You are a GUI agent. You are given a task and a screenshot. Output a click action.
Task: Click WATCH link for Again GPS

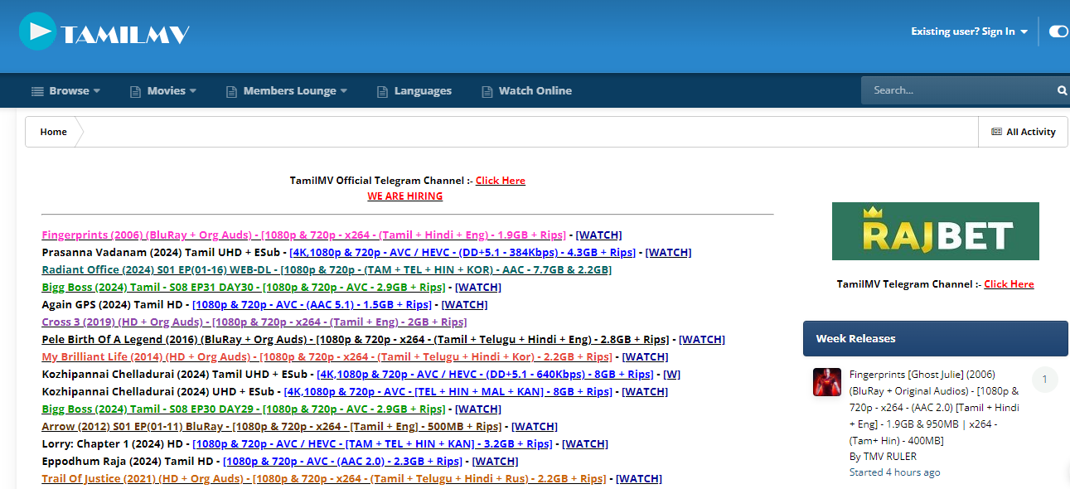465,305
